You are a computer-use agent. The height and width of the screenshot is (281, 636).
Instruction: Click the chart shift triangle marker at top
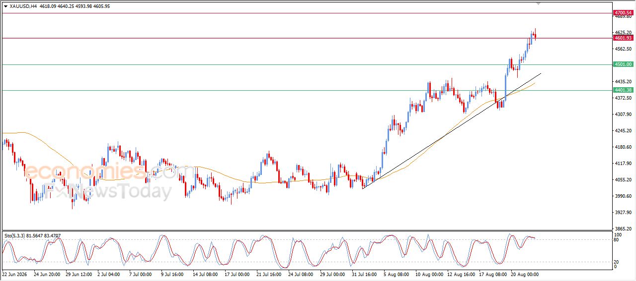point(538,3)
